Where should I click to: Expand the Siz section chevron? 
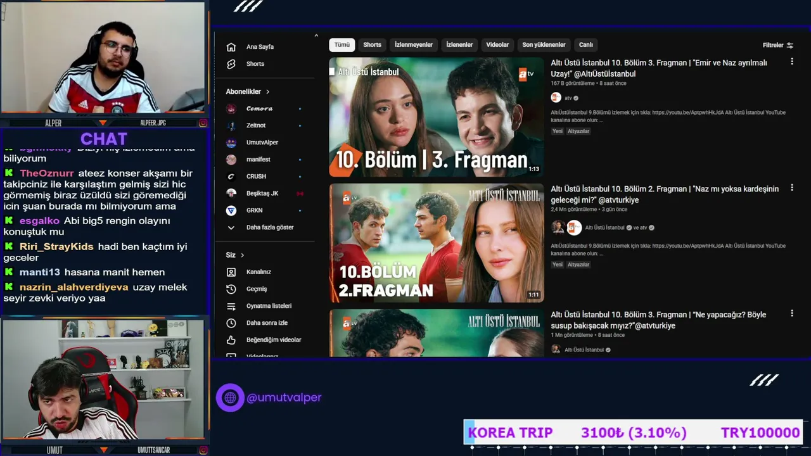pyautogui.click(x=242, y=255)
